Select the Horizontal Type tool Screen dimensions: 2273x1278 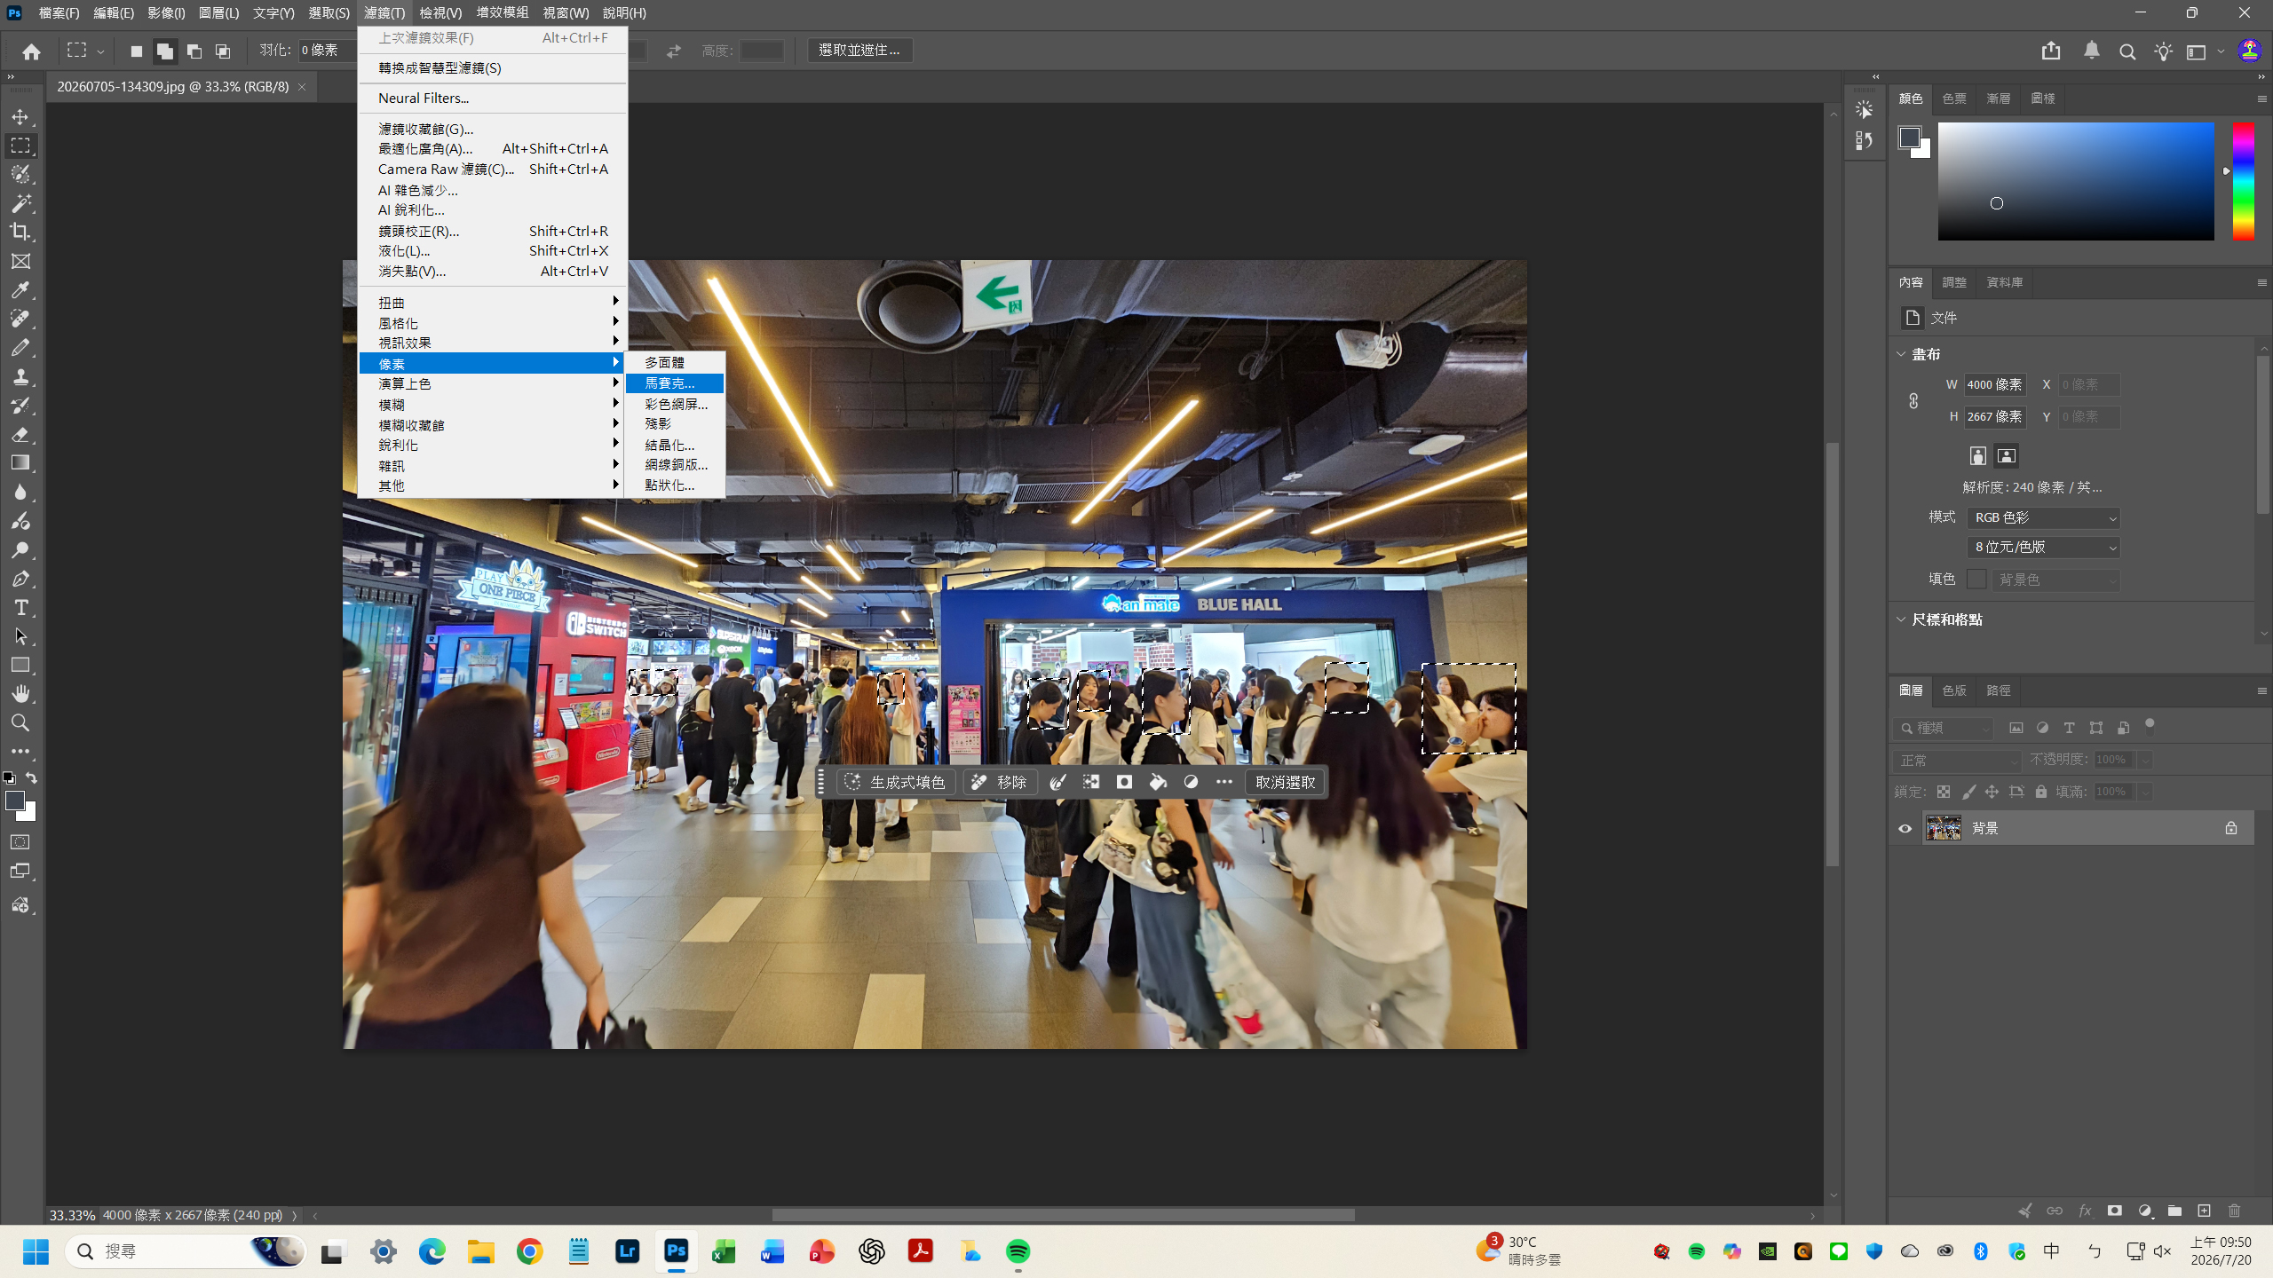click(x=20, y=608)
